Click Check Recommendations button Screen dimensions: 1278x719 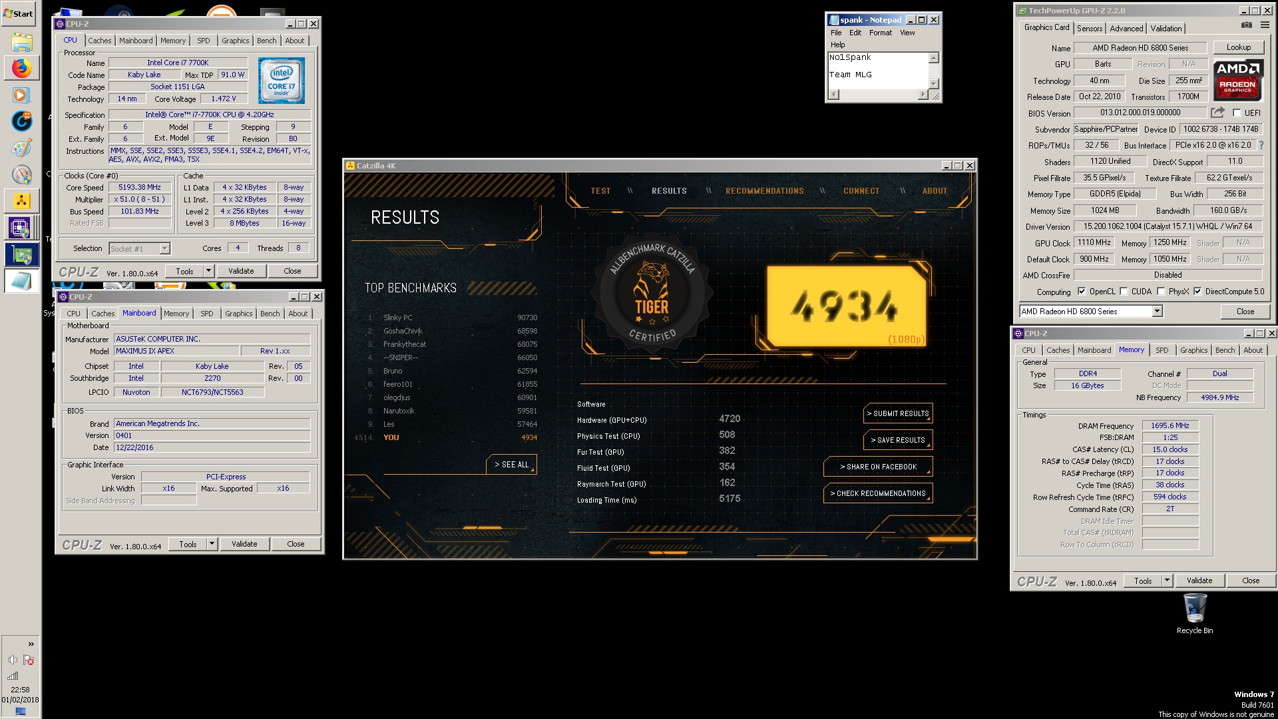coord(878,493)
